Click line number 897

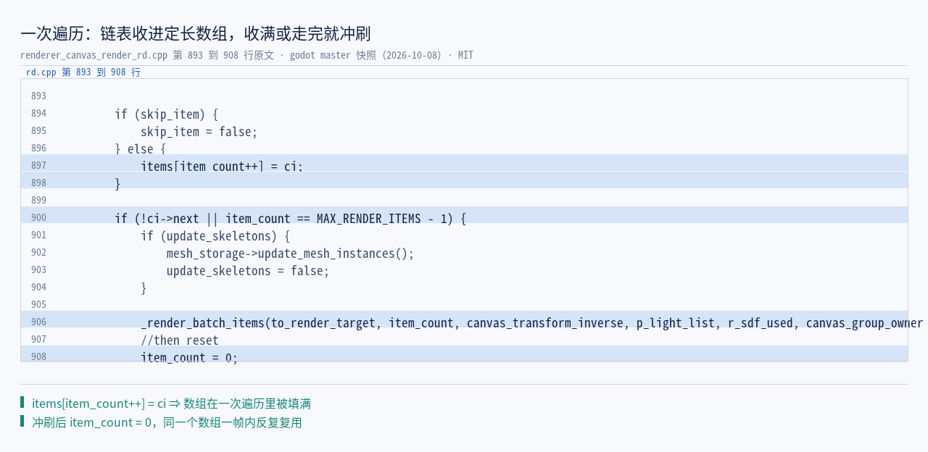[x=38, y=166]
